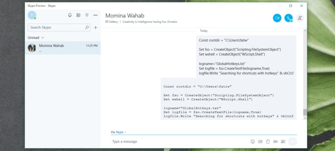Attach a file to the message
Image resolution: width=335 pixels, height=151 pixels.
(x=268, y=141)
